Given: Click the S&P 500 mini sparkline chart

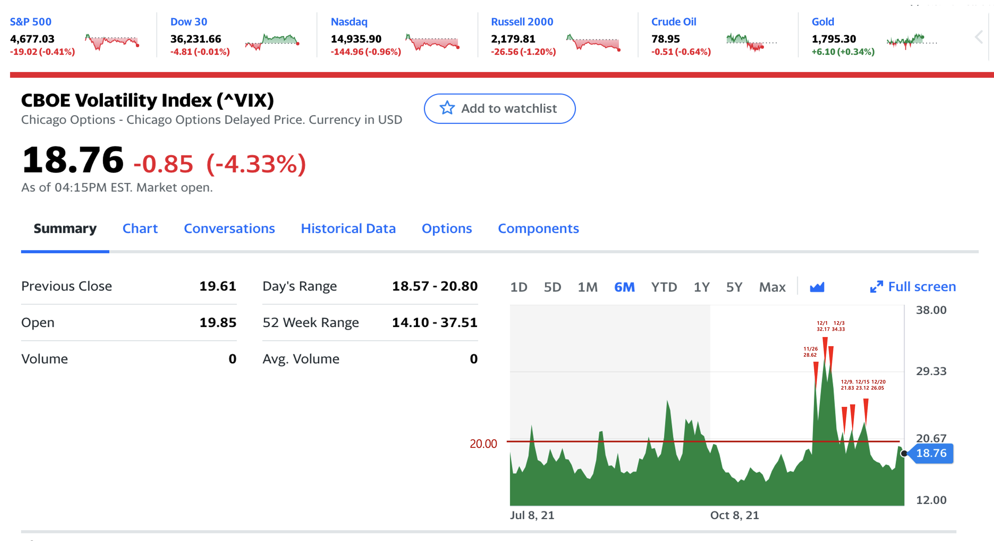Looking at the screenshot, I should (112, 41).
